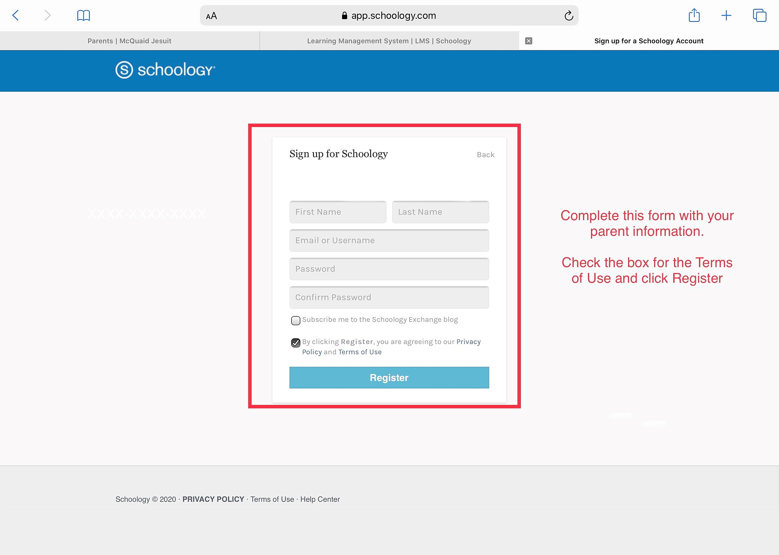Viewport: 779px width, 555px height.
Task: Show all tabs overview icon
Action: click(x=760, y=16)
